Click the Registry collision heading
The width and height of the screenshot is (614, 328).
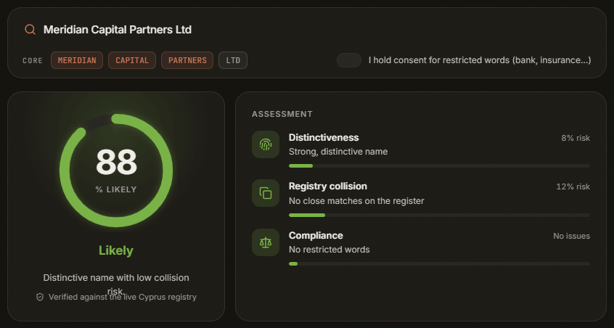pos(328,186)
